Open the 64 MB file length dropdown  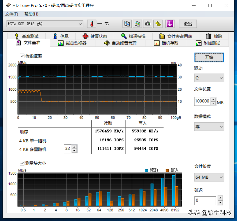(x=209, y=177)
